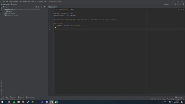185x104 pixels.
Task: Open the Navigate menu
Action: coord(15,1)
